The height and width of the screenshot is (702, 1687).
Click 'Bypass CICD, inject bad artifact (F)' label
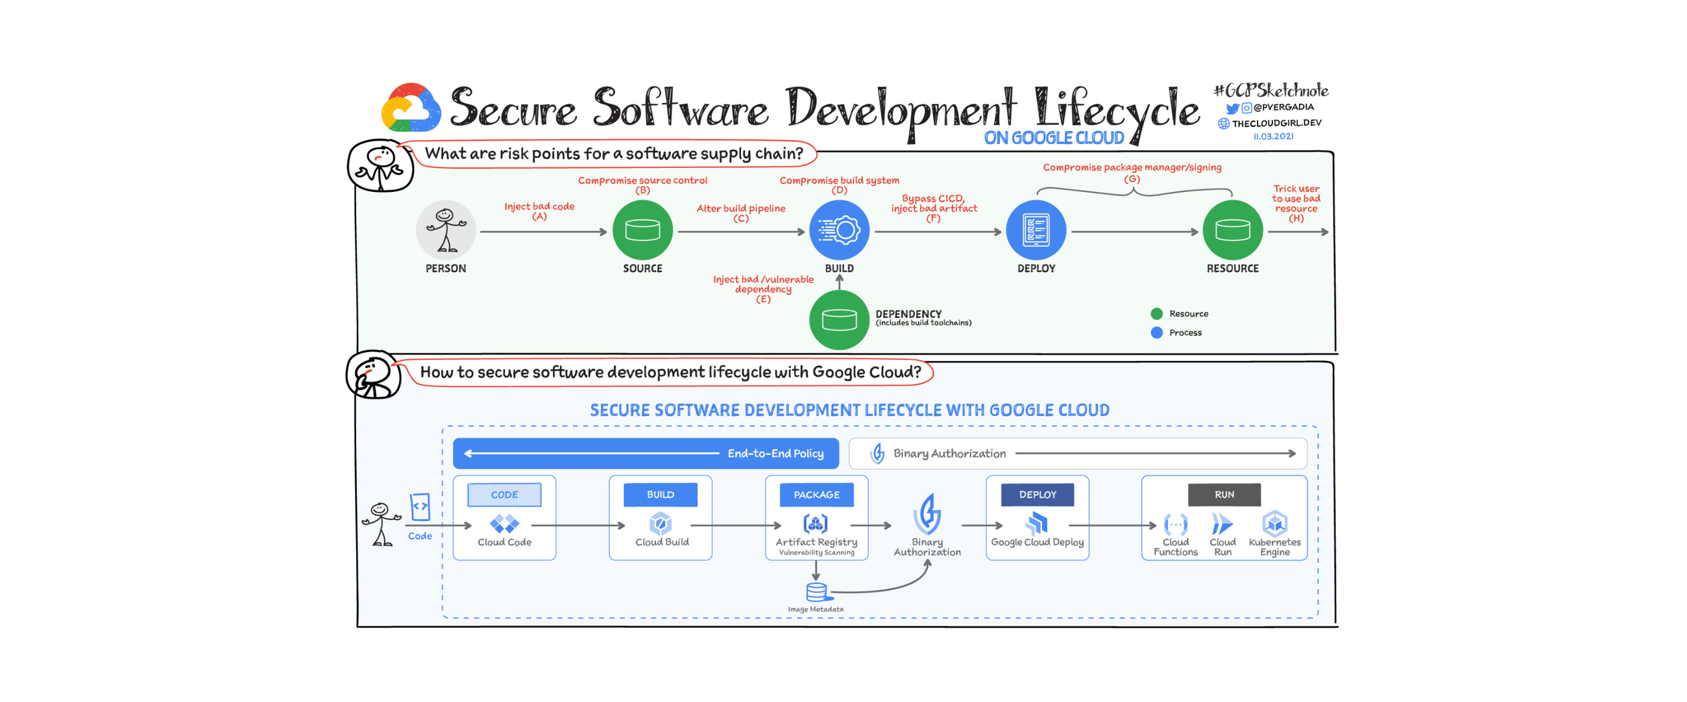pyautogui.click(x=933, y=208)
